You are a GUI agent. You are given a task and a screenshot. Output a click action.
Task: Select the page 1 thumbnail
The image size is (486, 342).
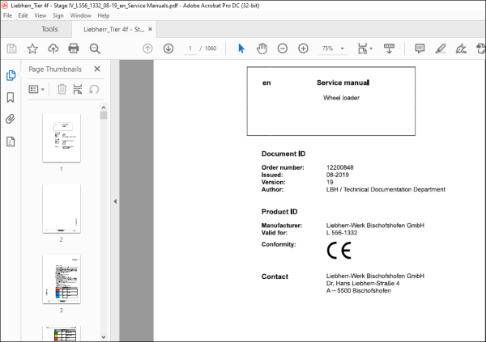coord(62,137)
